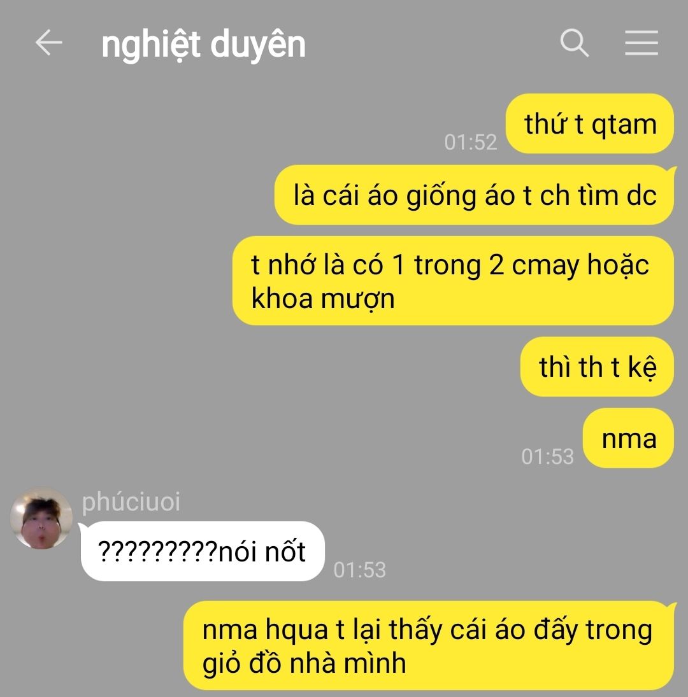This screenshot has width=688, height=697.
Task: Tap the 01:53 timestamp beside 'nma'
Action: [x=547, y=457]
